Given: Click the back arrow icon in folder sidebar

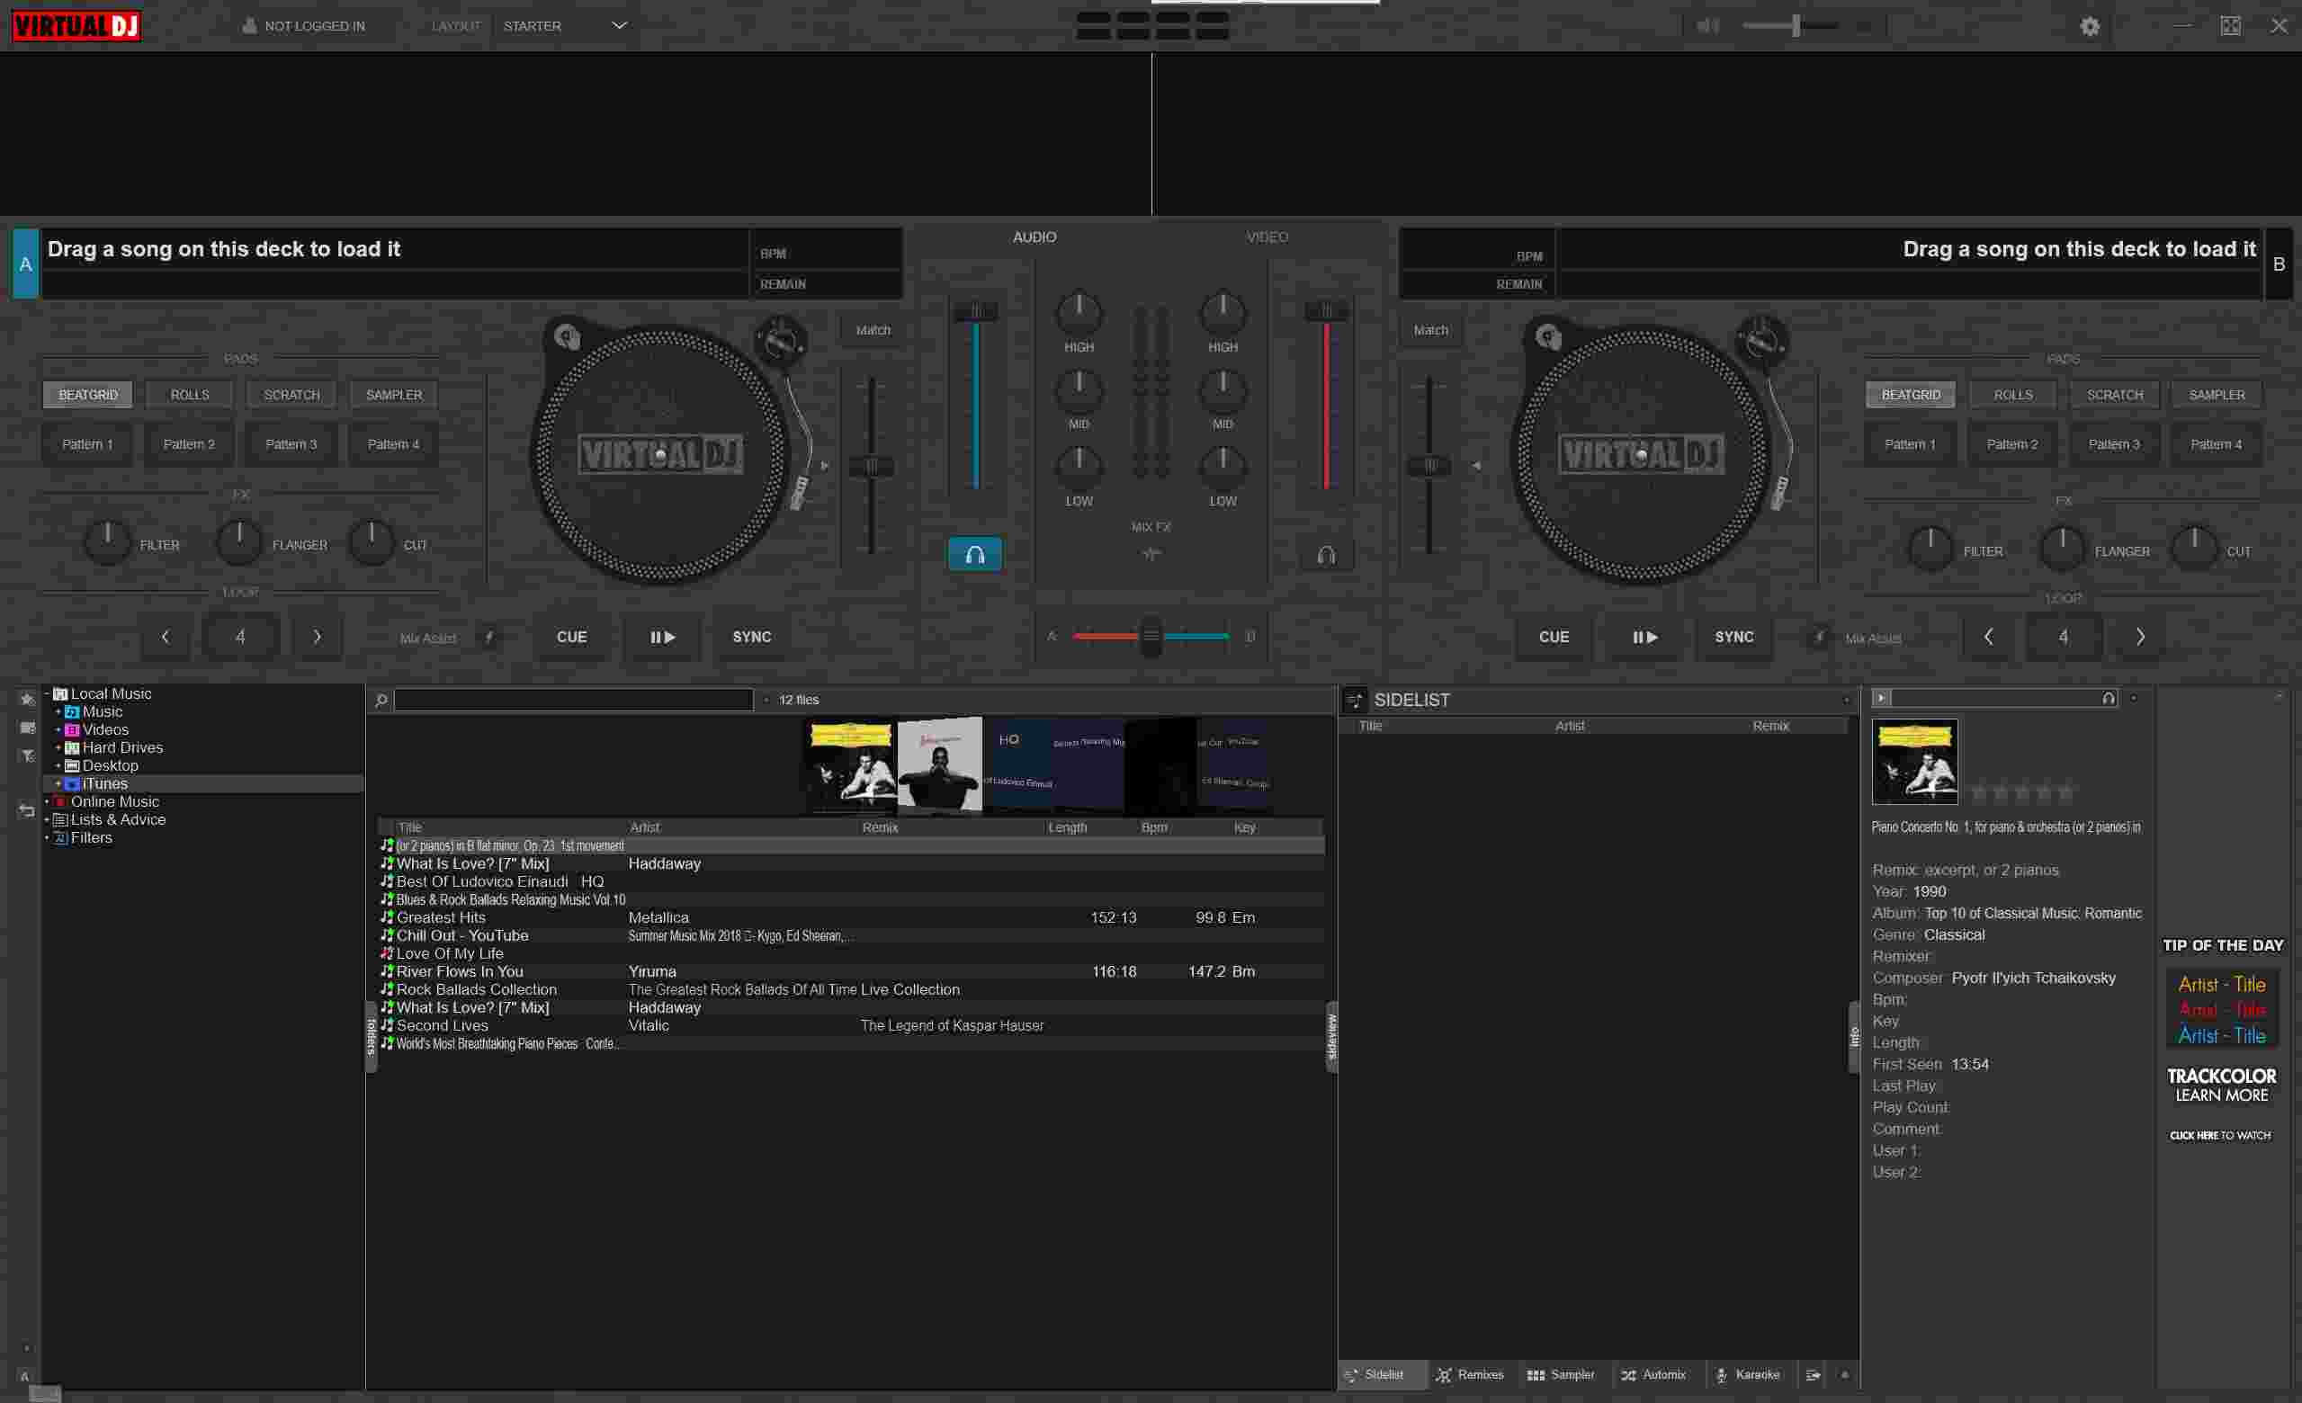Looking at the screenshot, I should click(26, 811).
